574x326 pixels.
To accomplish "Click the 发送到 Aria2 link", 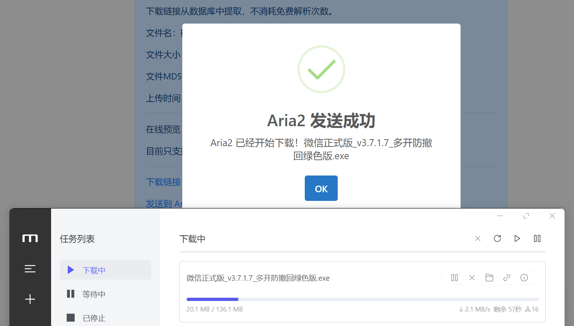I will click(164, 203).
